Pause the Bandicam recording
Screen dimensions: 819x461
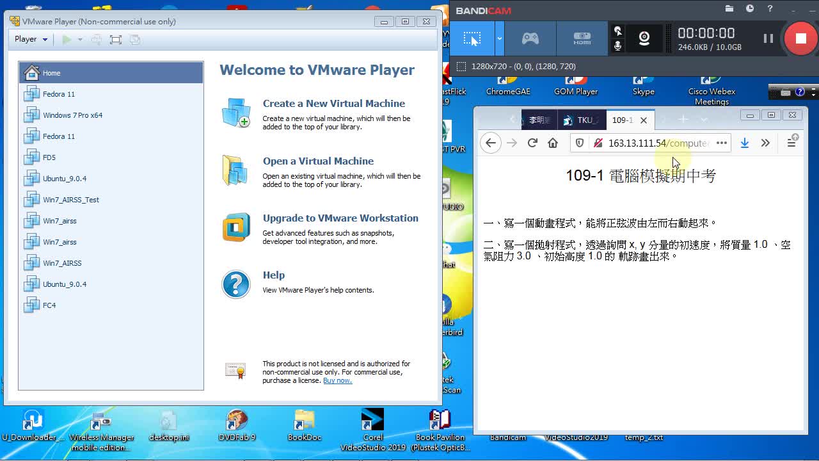tap(768, 38)
